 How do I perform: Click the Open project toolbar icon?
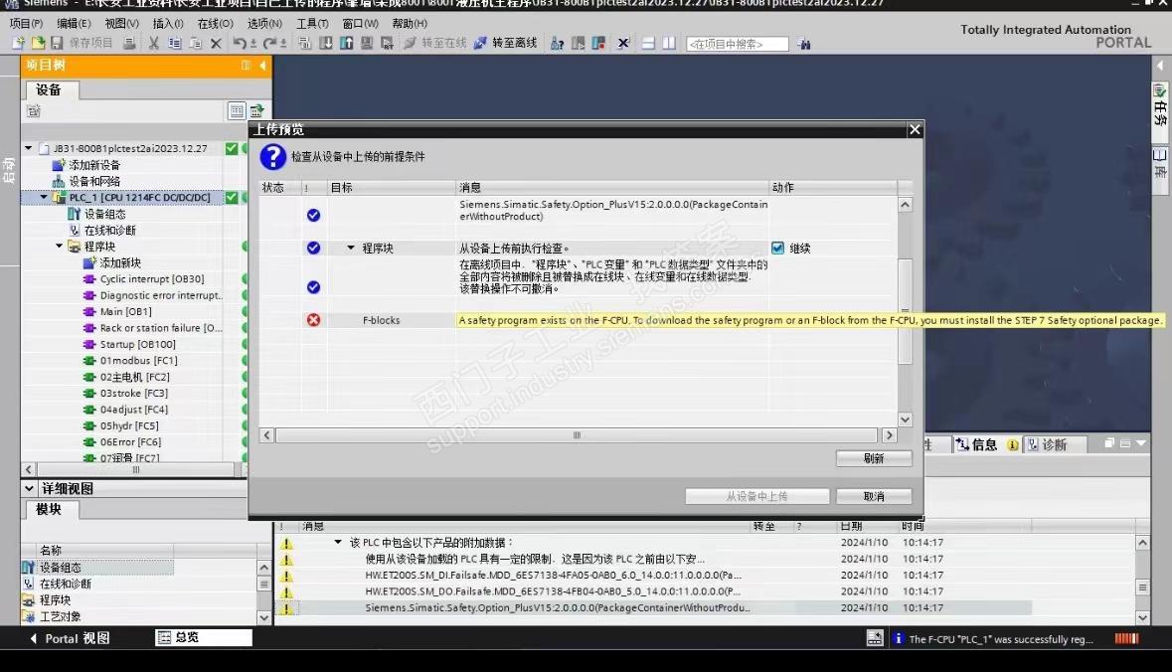(x=38, y=44)
